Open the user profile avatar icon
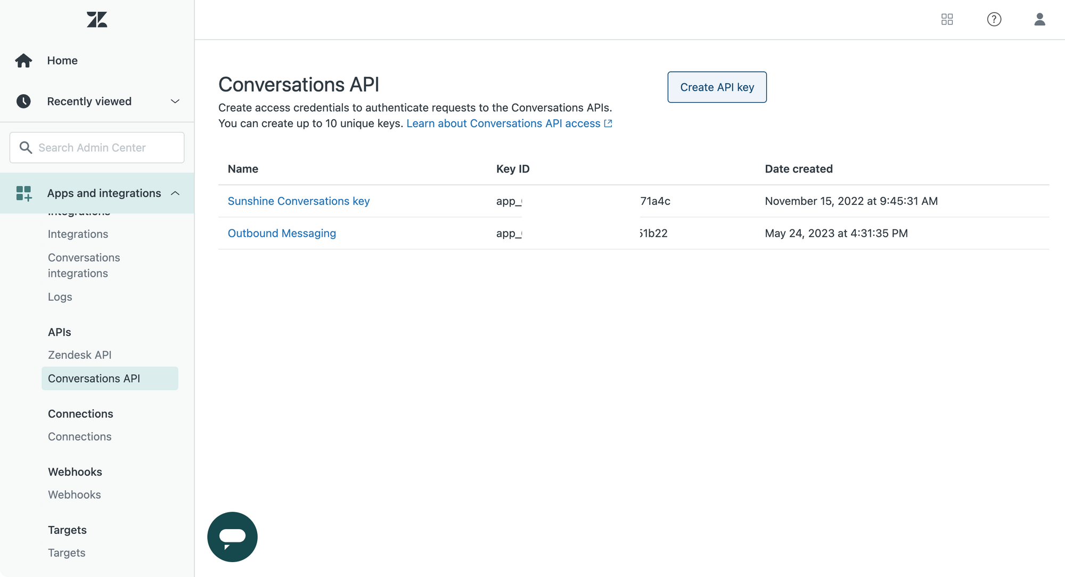 point(1039,20)
